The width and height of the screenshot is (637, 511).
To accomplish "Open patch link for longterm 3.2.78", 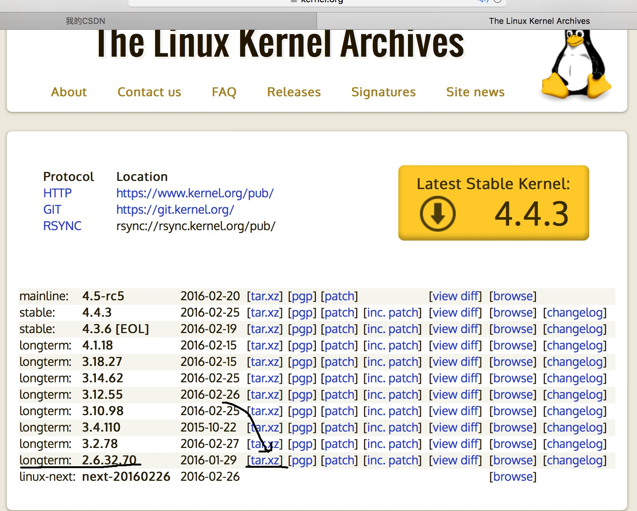I will (339, 444).
